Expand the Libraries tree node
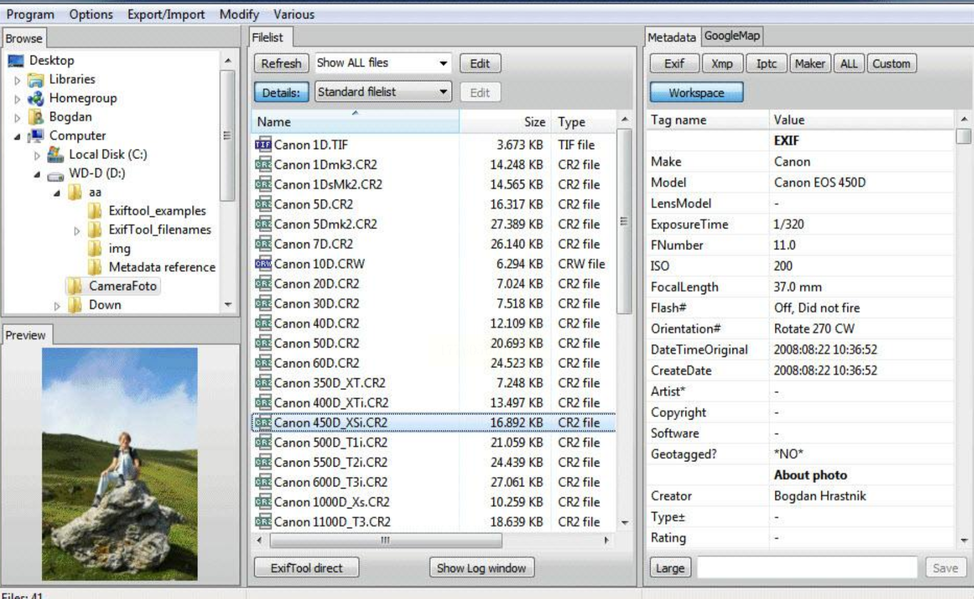This screenshot has width=974, height=599. [17, 80]
